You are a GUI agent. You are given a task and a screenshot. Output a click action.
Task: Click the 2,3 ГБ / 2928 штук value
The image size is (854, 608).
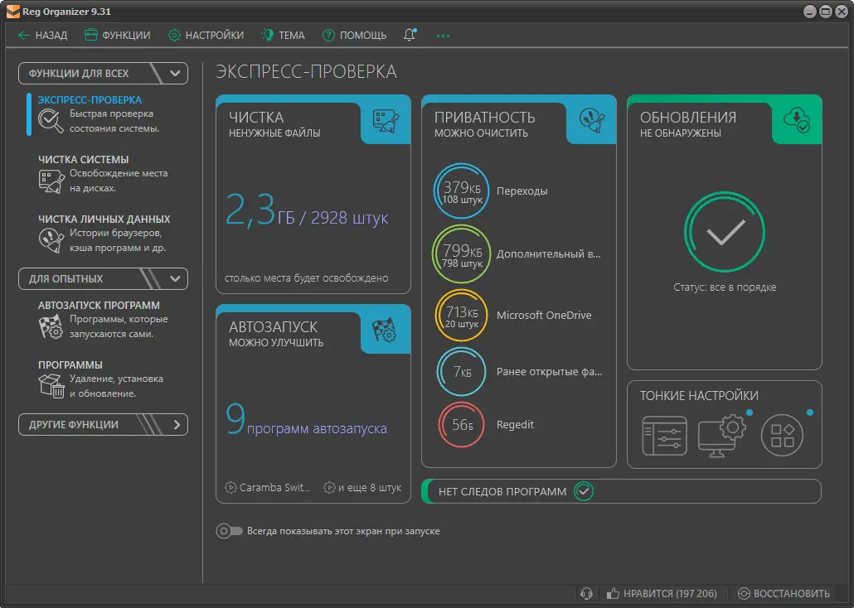click(307, 210)
